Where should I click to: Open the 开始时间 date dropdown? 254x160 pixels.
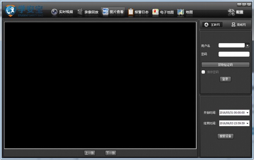click(x=248, y=112)
